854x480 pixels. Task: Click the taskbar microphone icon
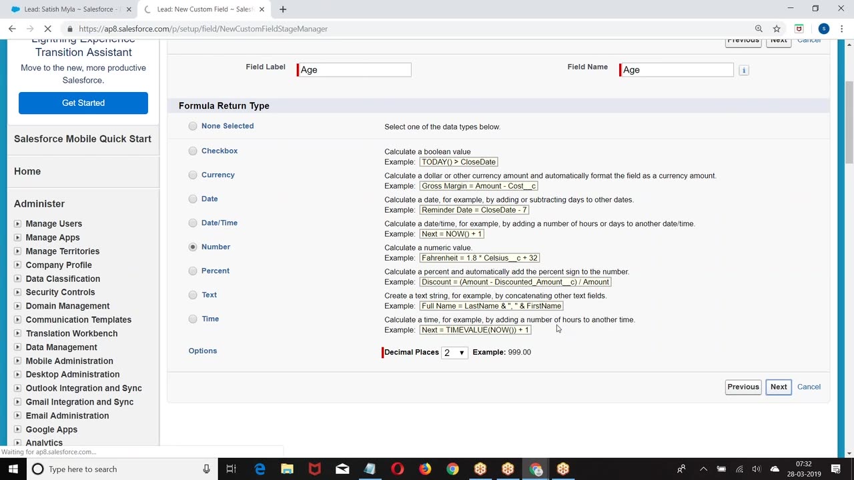point(207,469)
